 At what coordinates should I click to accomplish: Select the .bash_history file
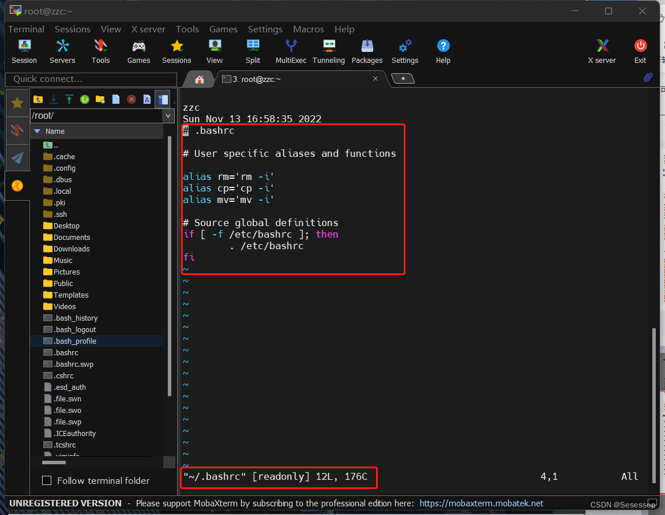tap(71, 318)
